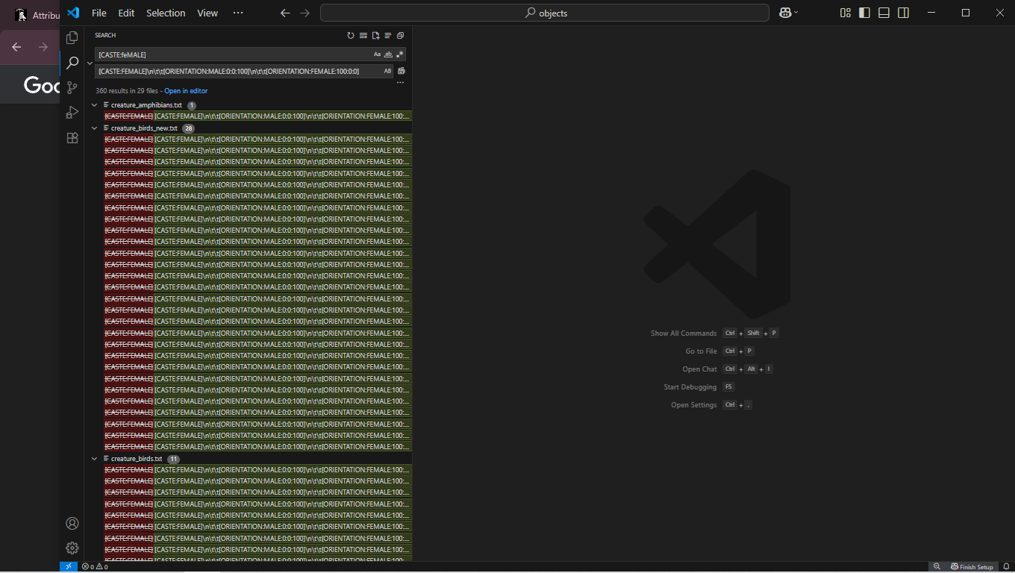Viewport: 1015px width, 573px height.
Task: Toggle the primary side bar visibility
Action: [x=864, y=13]
